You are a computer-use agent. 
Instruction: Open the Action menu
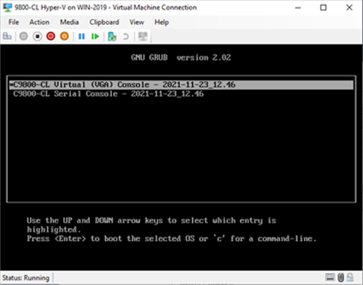(x=39, y=22)
